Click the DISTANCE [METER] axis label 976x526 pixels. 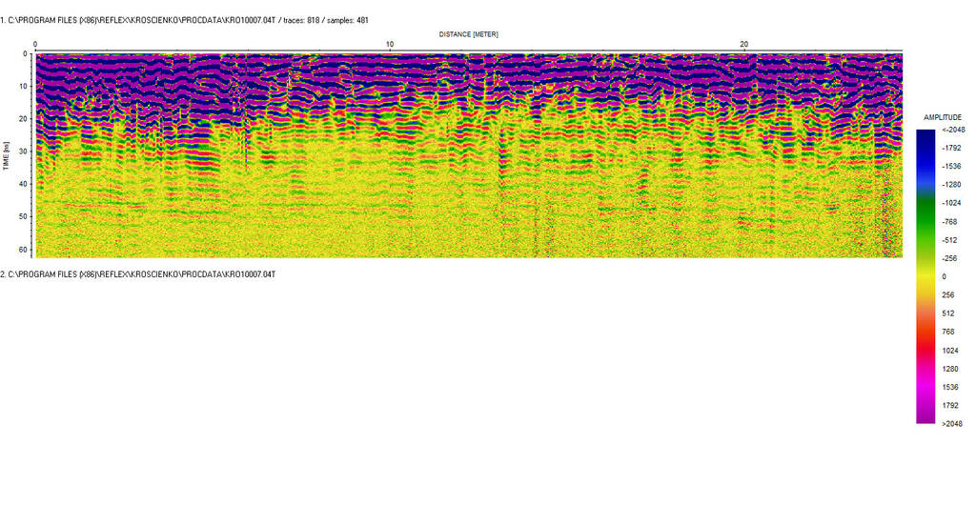tap(468, 34)
